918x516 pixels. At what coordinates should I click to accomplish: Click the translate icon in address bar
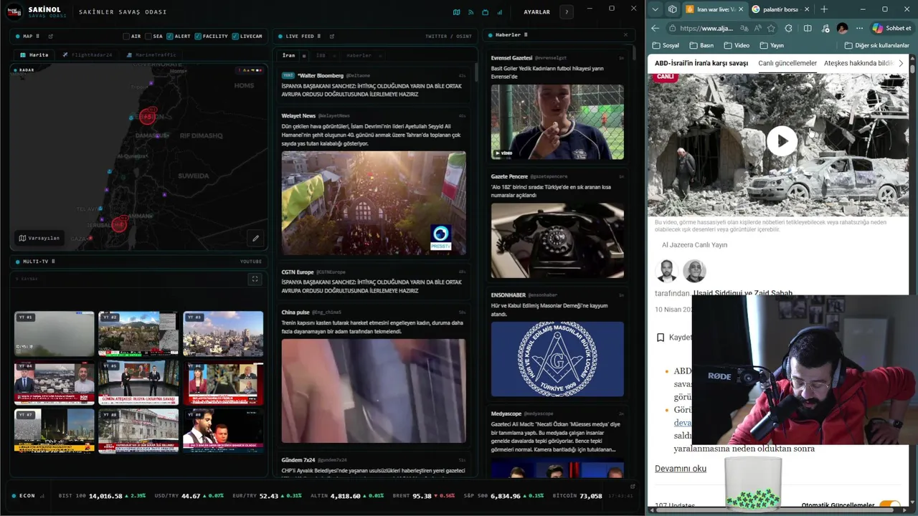pyautogui.click(x=745, y=28)
